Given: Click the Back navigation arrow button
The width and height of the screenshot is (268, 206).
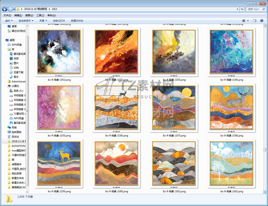Looking at the screenshot, I should point(5,9).
